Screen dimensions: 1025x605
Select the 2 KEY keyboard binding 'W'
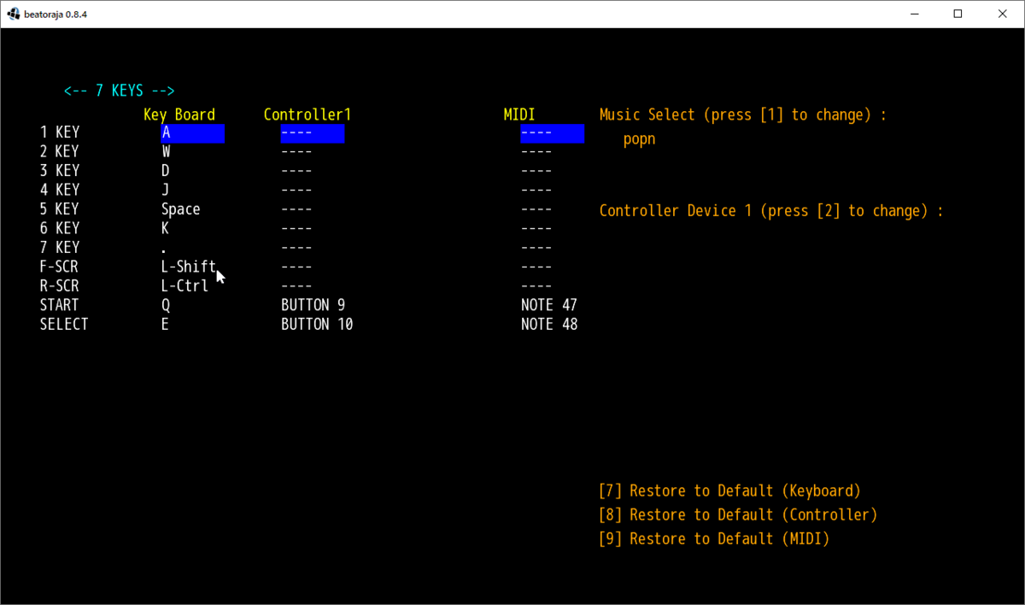point(166,152)
